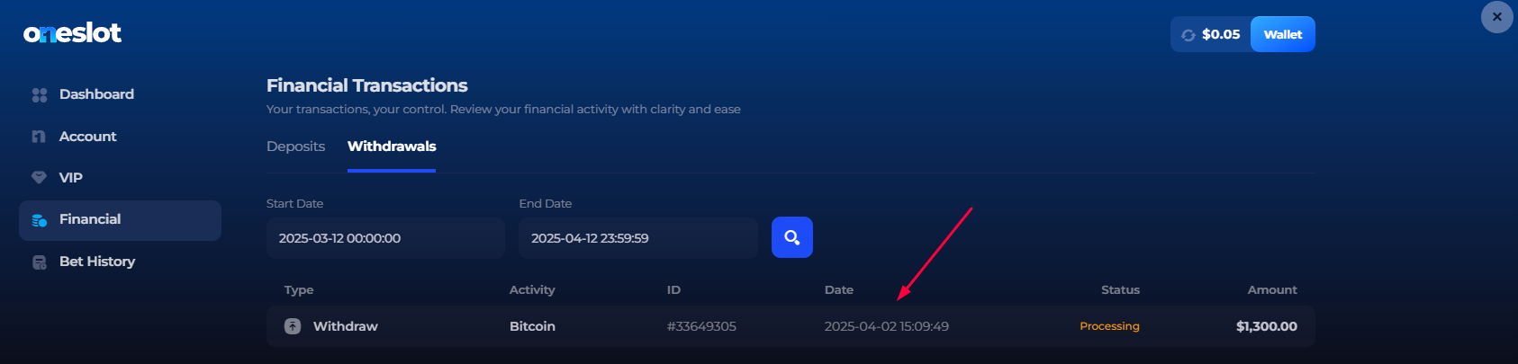The height and width of the screenshot is (364, 1518).
Task: Select the Withdrawals tab
Action: point(392,146)
